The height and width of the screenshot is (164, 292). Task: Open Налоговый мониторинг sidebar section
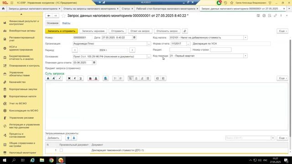tap(22, 153)
